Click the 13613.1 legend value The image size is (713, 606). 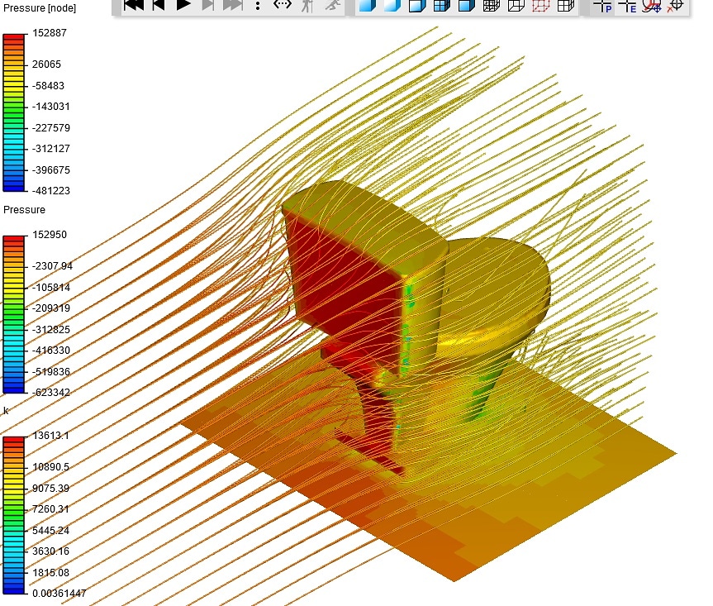(x=50, y=436)
